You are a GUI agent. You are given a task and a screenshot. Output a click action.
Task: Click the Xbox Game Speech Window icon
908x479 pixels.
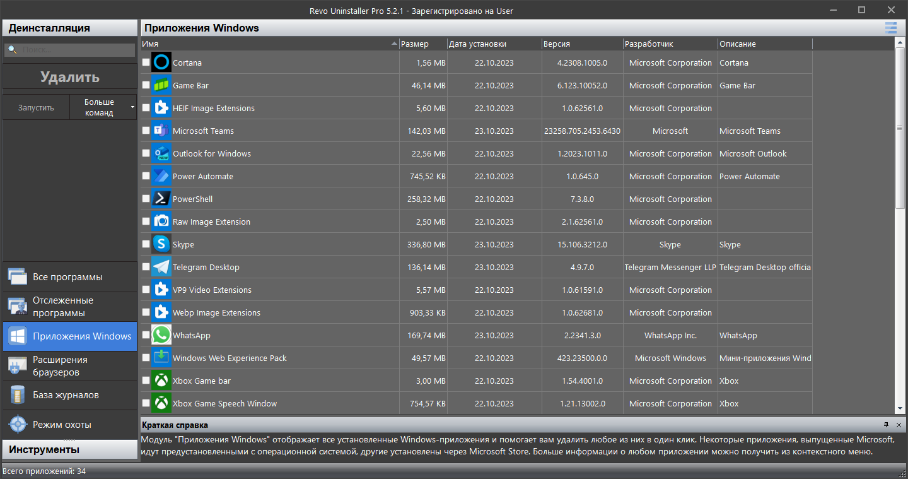[x=161, y=403]
